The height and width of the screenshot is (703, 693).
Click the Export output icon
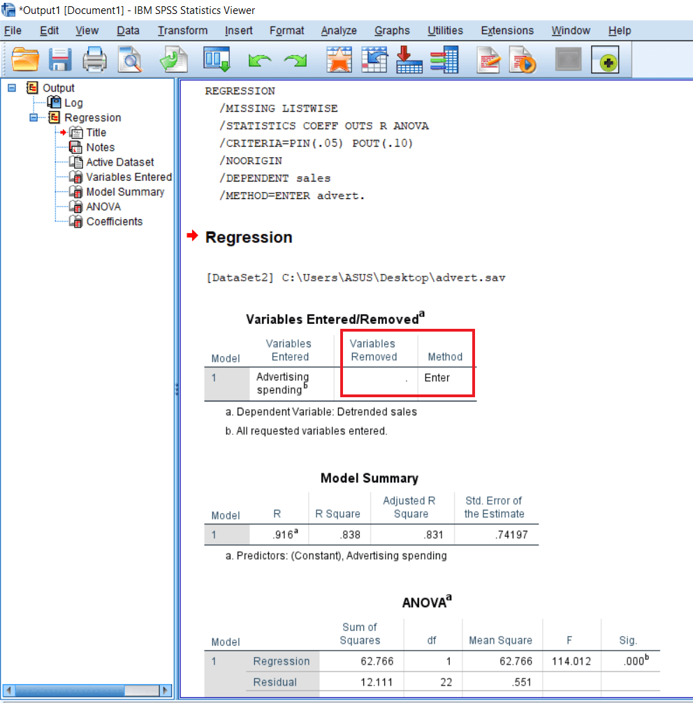point(173,59)
